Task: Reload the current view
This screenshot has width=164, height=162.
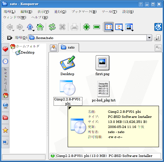Action: click(52, 27)
